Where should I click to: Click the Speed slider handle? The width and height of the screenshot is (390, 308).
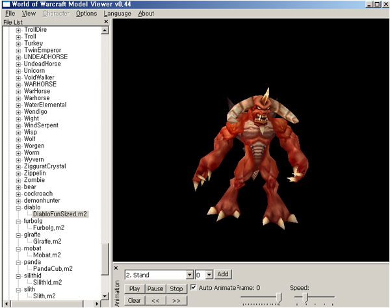[305, 298]
